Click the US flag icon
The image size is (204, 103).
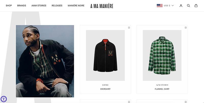(160, 6)
